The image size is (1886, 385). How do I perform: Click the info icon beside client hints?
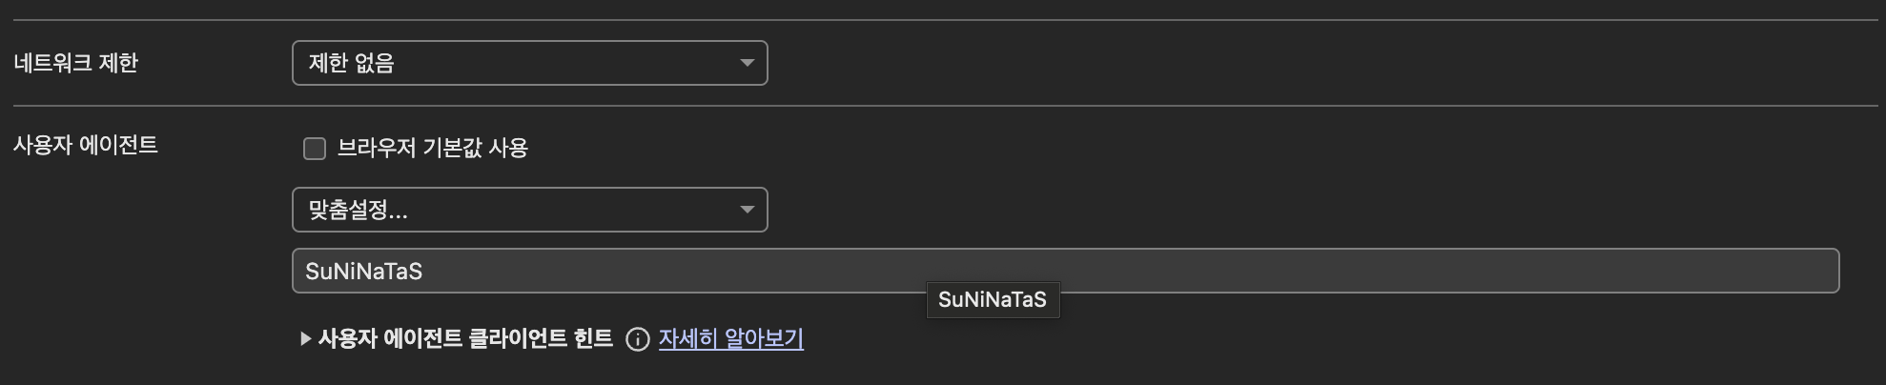[x=637, y=339]
